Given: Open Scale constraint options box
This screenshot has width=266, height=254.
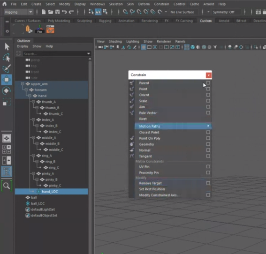Looking at the screenshot, I should pos(208,101).
